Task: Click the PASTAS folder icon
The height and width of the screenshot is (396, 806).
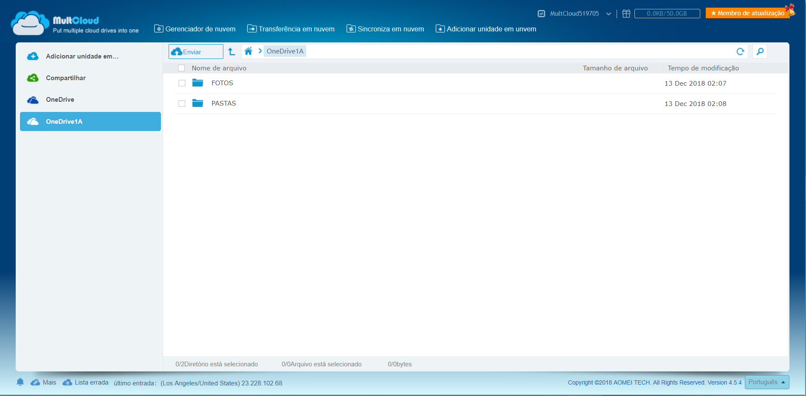Action: pyautogui.click(x=197, y=103)
